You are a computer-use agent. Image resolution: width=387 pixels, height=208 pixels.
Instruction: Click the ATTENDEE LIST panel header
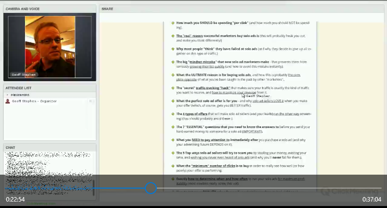click(x=49, y=88)
